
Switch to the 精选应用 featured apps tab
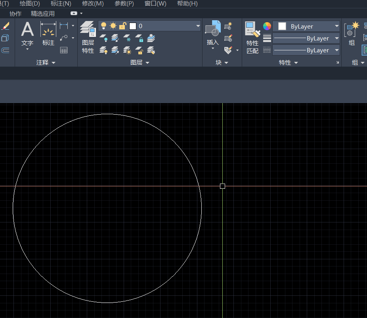42,13
